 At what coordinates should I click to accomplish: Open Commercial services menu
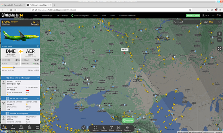(x=127, y=16)
